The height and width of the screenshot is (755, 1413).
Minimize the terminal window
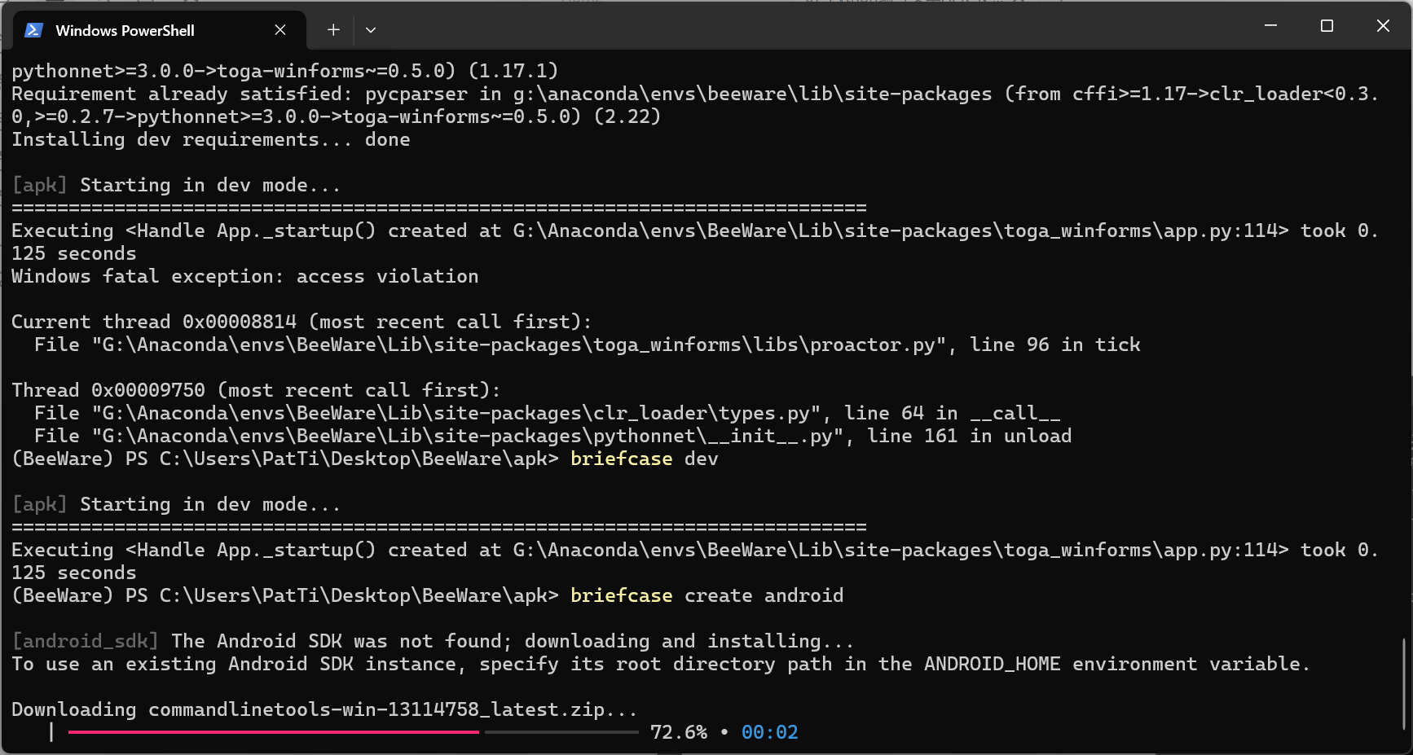[x=1270, y=26]
